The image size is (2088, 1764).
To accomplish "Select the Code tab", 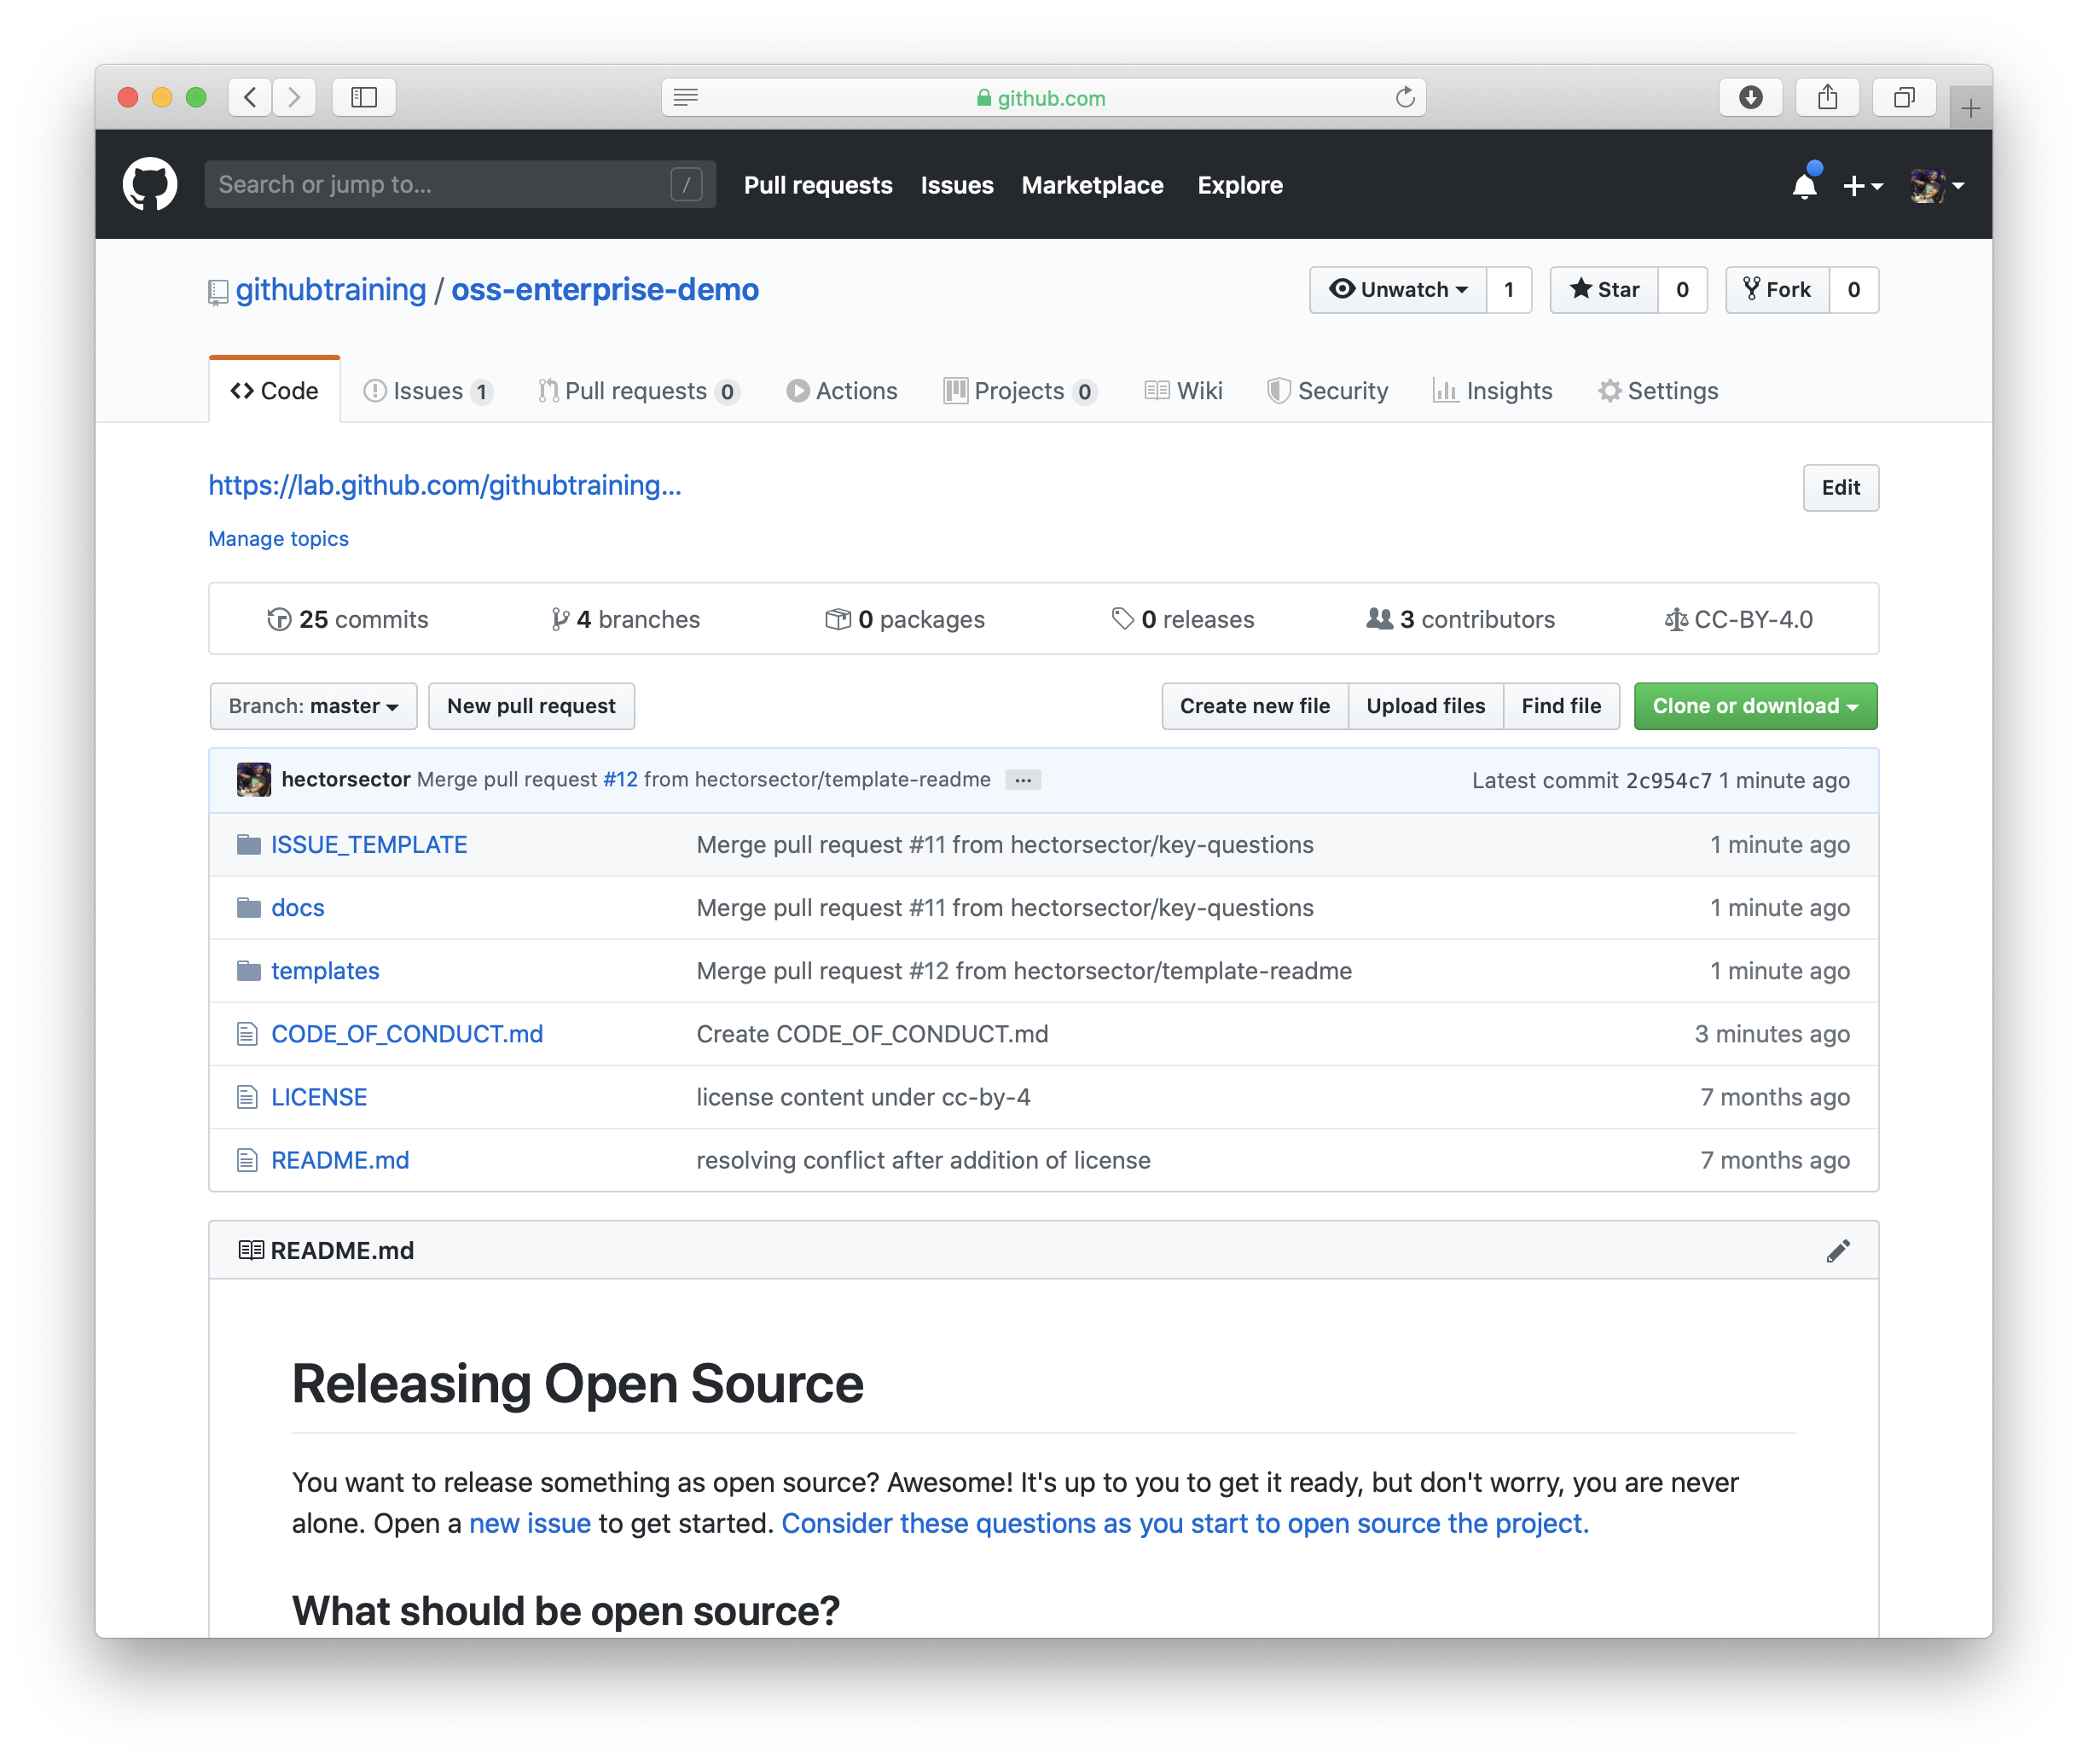I will pos(274,391).
